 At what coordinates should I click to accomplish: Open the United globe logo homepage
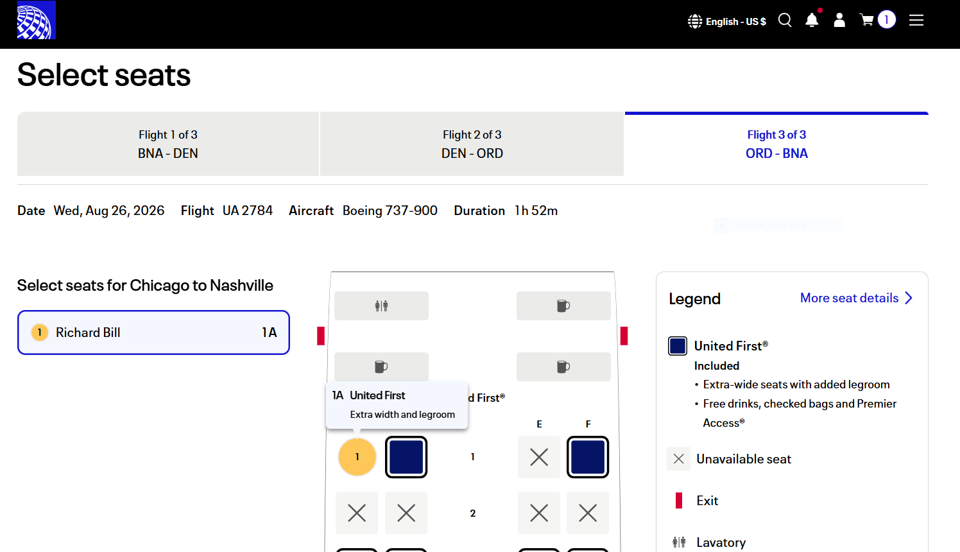(36, 20)
